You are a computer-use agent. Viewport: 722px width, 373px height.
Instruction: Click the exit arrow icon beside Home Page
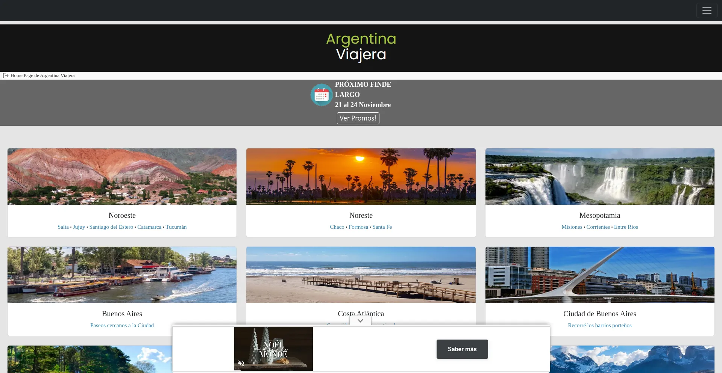click(6, 76)
